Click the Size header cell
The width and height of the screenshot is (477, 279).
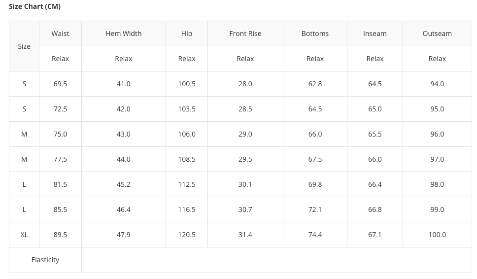24,46
